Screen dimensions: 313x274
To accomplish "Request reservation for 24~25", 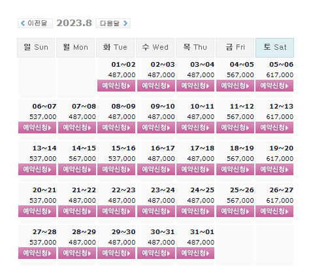I will (195, 211).
